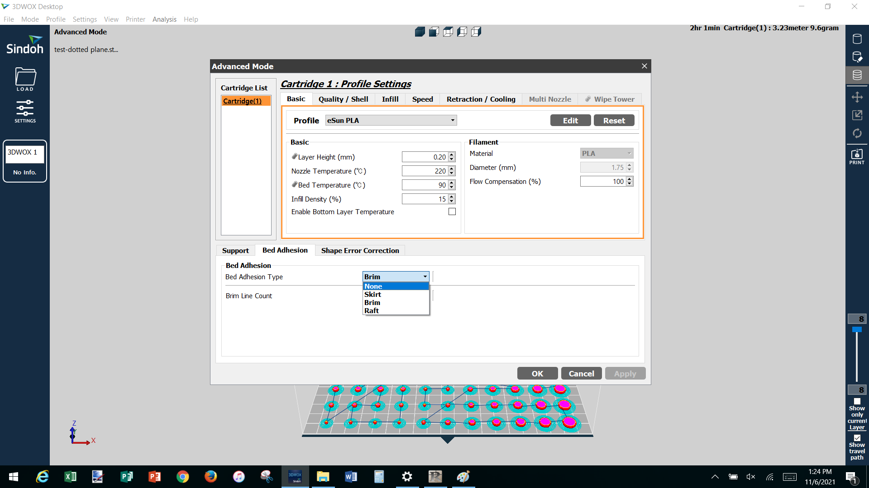Open the Printer menu
Viewport: 869px width, 488px height.
[x=135, y=19]
